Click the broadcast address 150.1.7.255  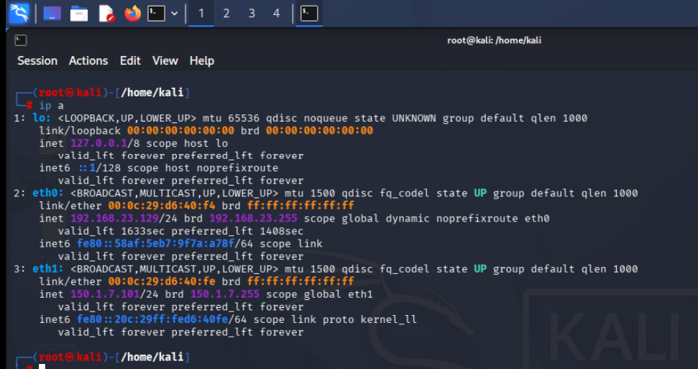coord(225,295)
